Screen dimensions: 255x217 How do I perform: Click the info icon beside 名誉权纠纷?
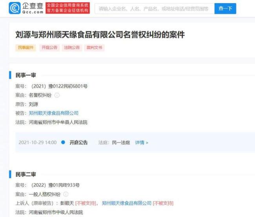pos(57,95)
